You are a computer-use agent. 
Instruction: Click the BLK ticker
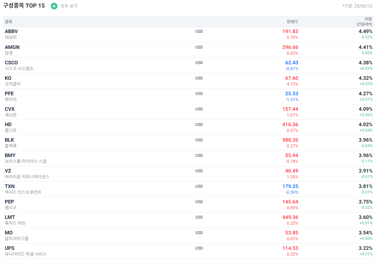(9, 139)
